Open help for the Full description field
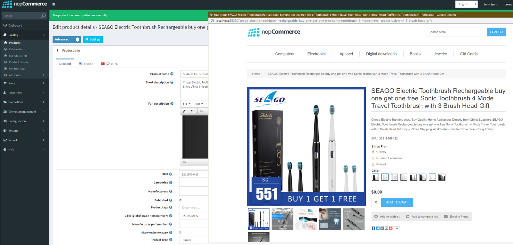513x245 pixels. 172,104
